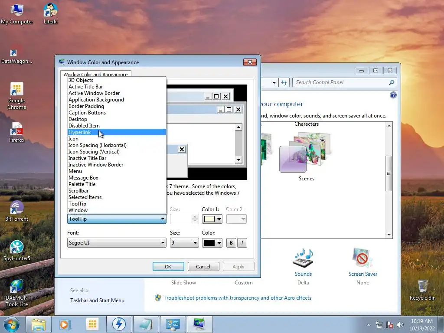The image size is (444, 333).
Task: Open DAEMON Tools Lite desktop icon
Action: click(17, 293)
